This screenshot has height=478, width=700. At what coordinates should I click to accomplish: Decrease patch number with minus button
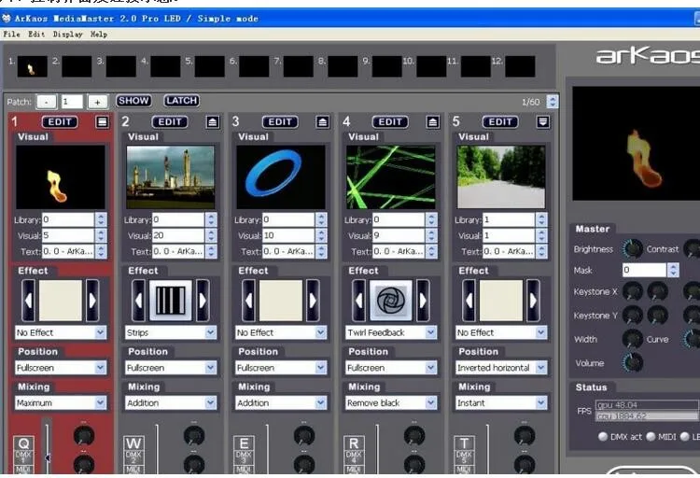coord(47,102)
